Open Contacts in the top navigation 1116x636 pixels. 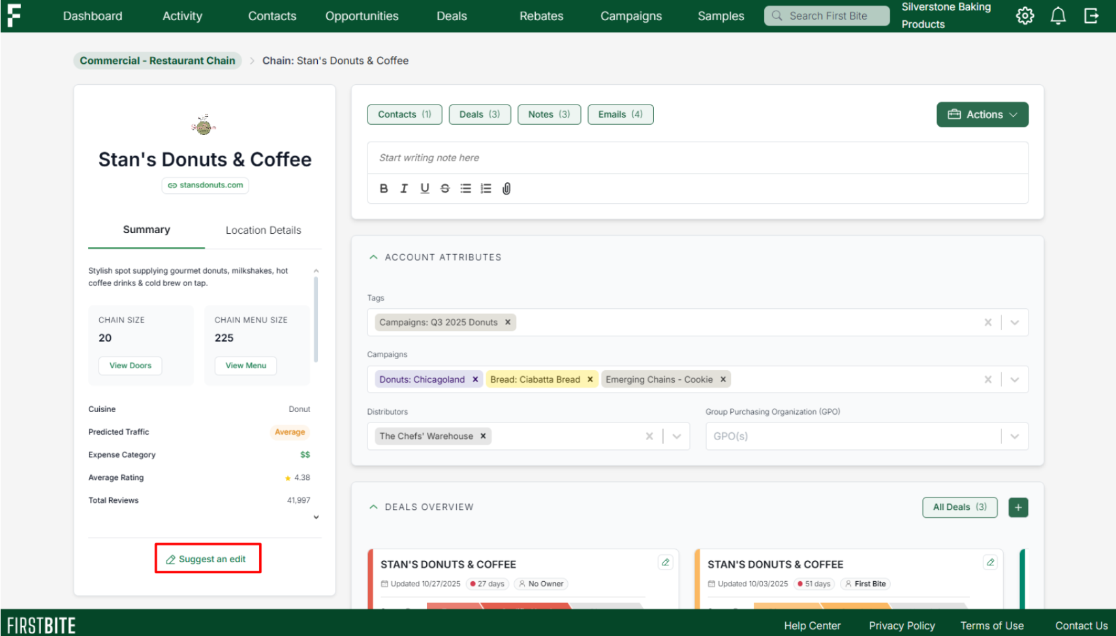point(272,16)
